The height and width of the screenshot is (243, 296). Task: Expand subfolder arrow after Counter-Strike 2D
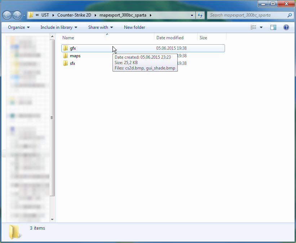(x=95, y=15)
